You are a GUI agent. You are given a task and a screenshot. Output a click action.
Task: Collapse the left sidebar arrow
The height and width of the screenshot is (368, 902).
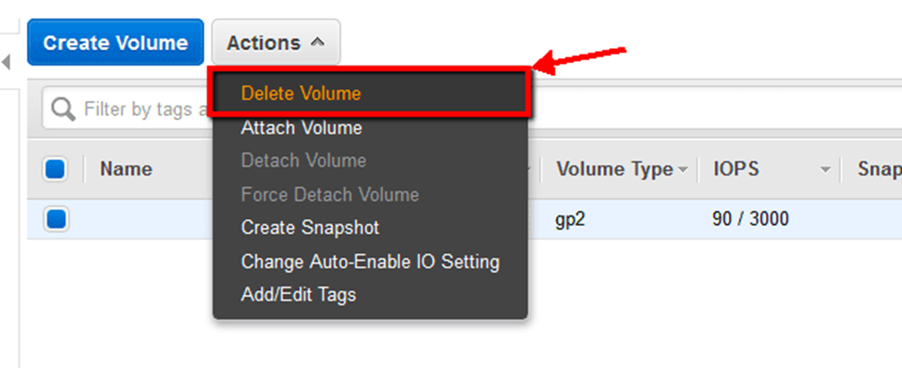click(6, 62)
